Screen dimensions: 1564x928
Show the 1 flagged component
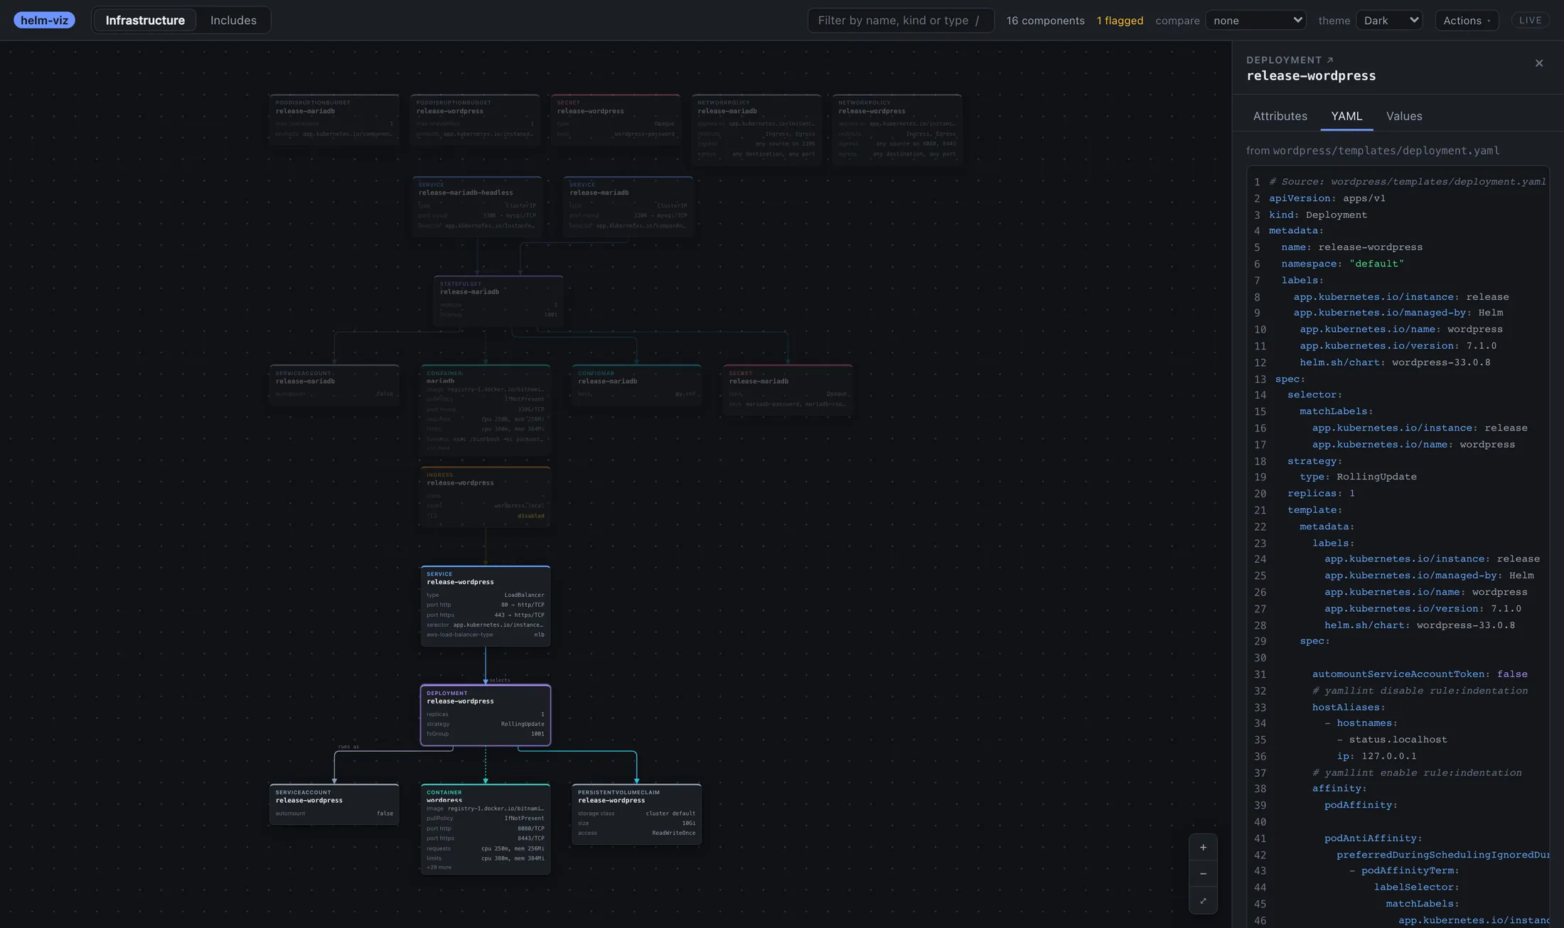[1120, 21]
